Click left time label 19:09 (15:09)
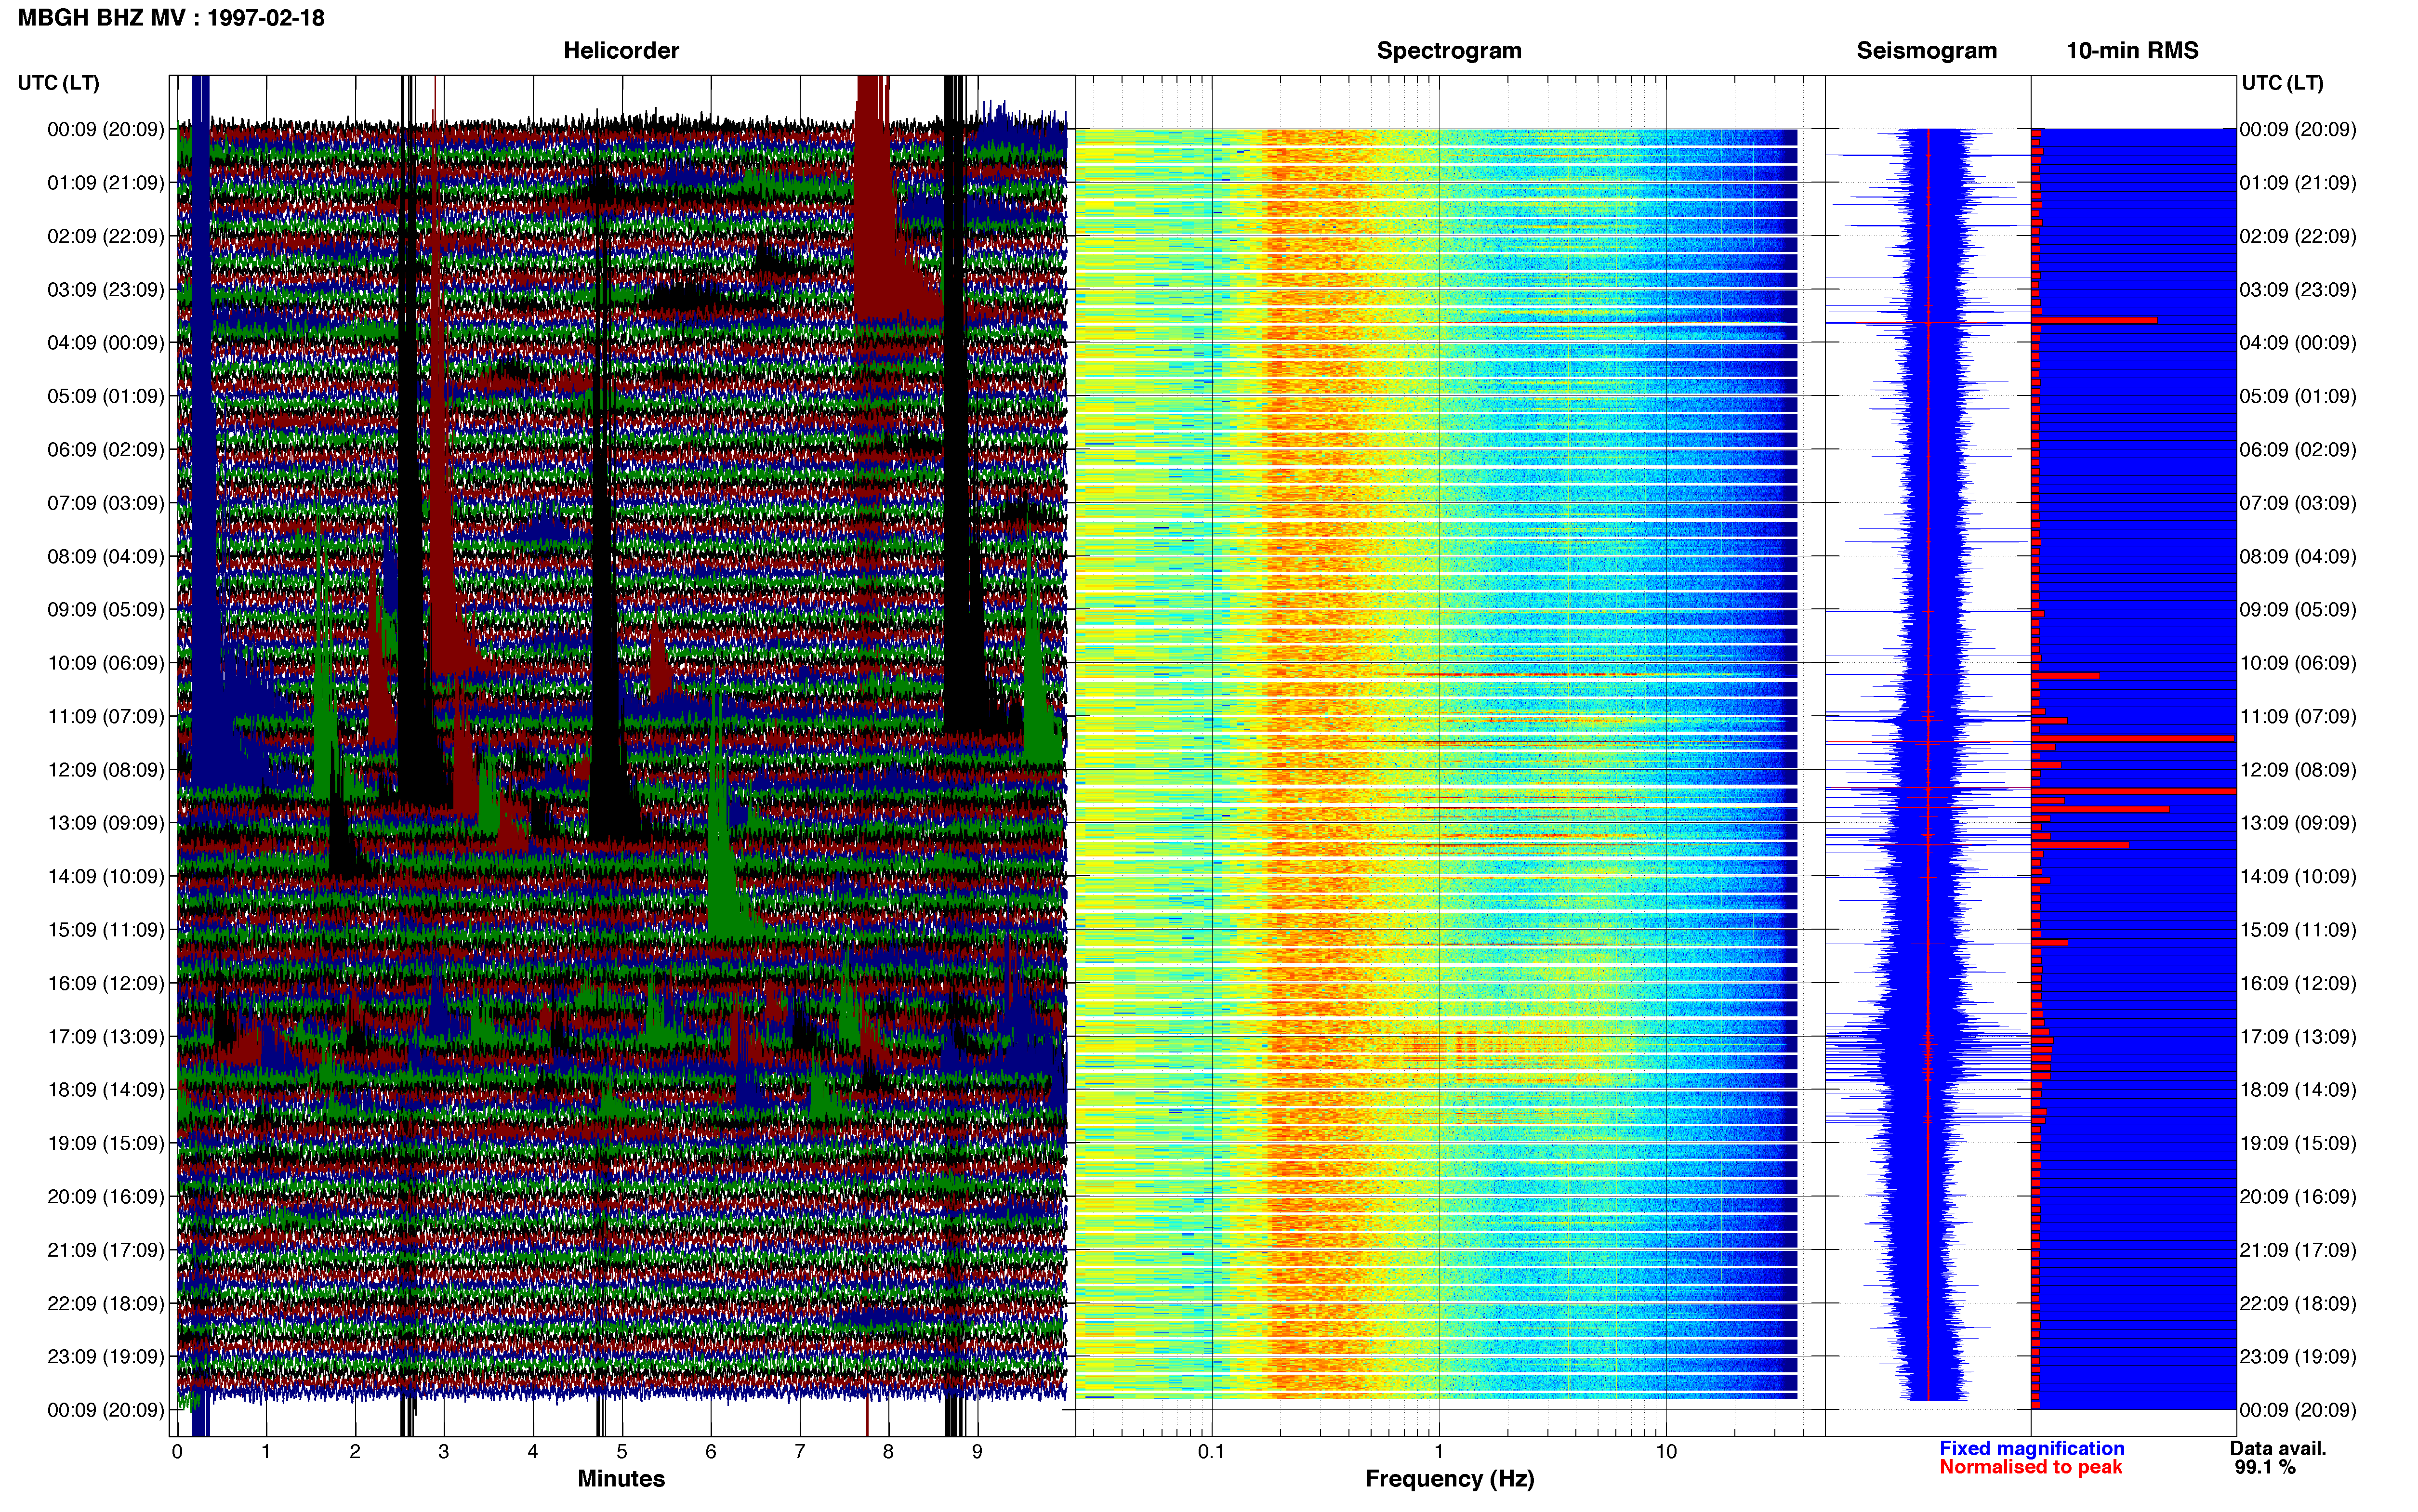The width and height of the screenshot is (2418, 1512). (x=106, y=1143)
